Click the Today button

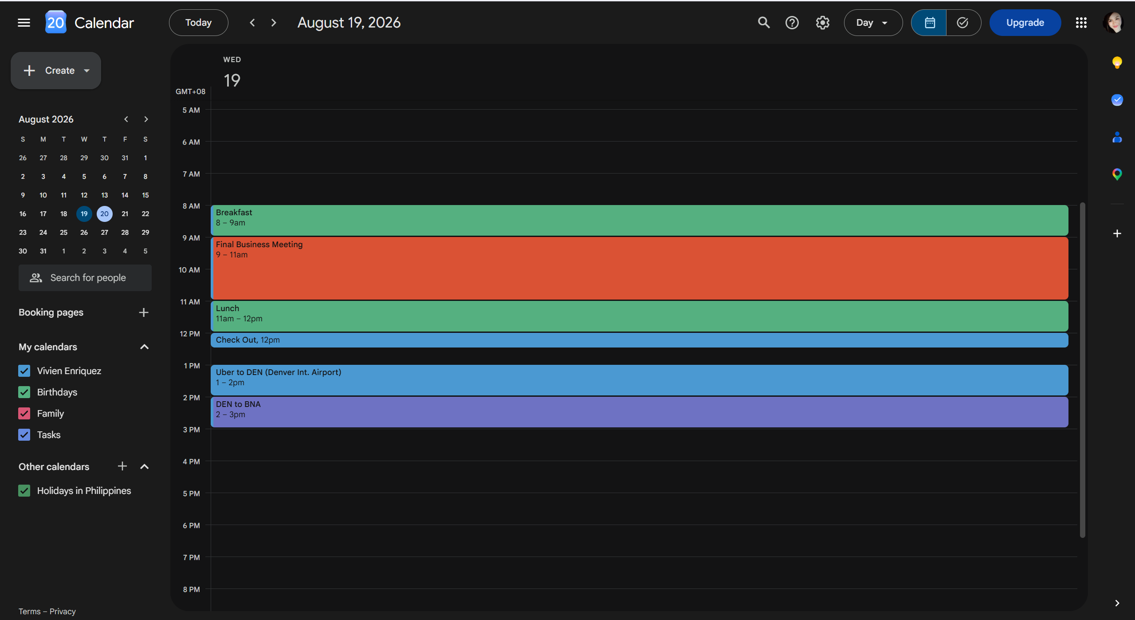[x=199, y=23]
